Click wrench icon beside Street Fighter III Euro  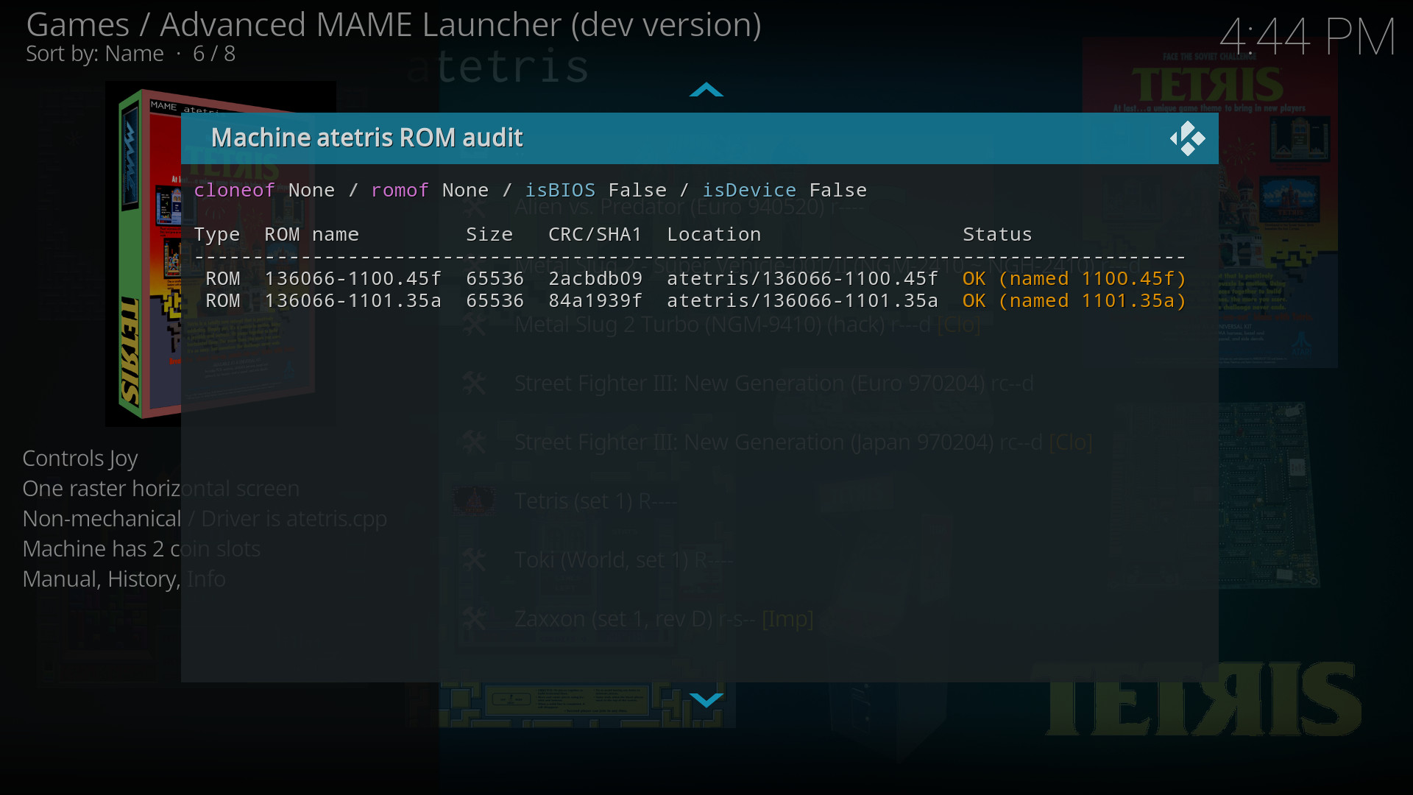(475, 384)
